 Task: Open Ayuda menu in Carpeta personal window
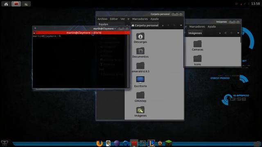[154, 19]
